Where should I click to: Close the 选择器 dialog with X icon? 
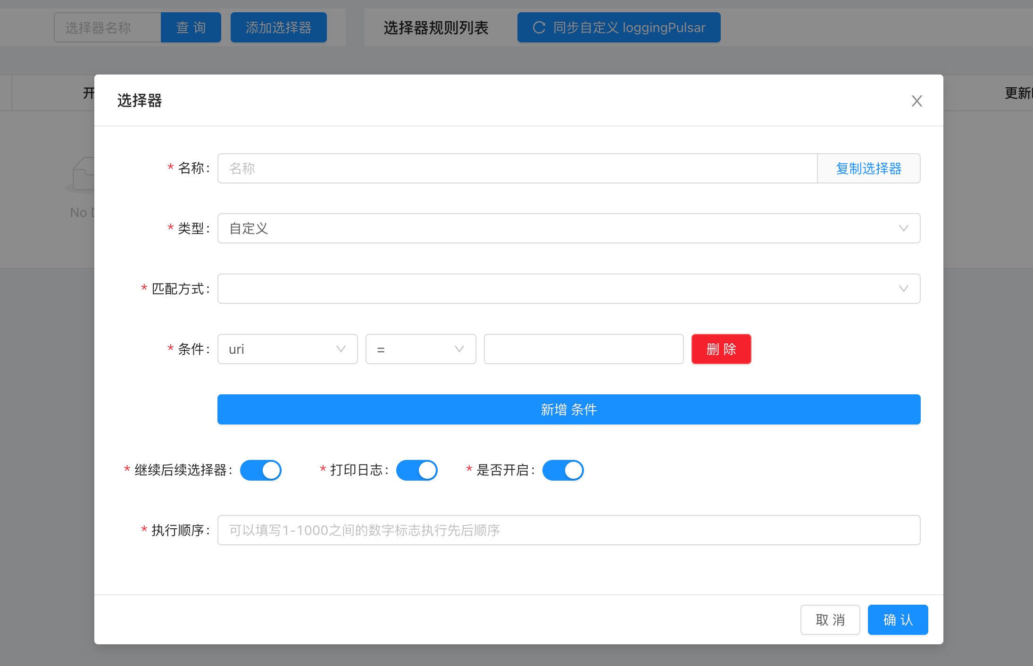pyautogui.click(x=916, y=101)
